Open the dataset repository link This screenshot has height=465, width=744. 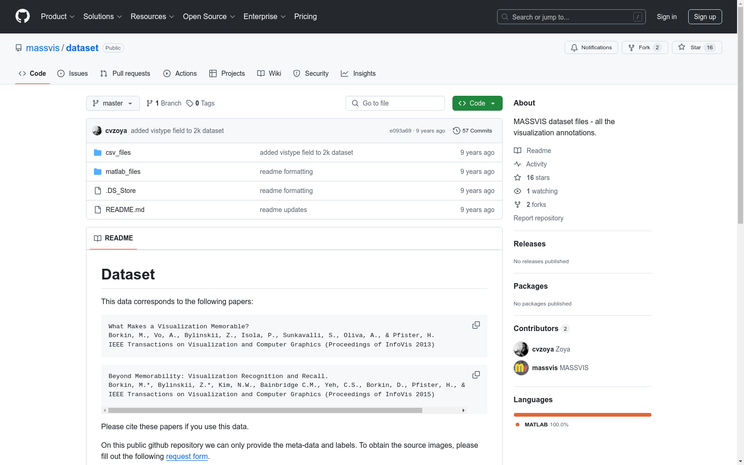tap(82, 48)
